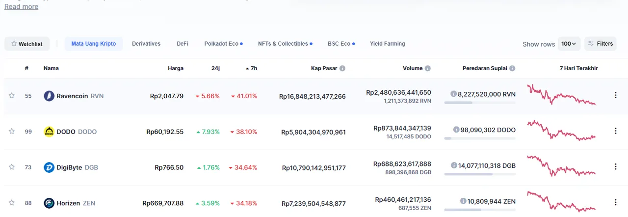This screenshot has width=628, height=217.
Task: Click the Read more link
Action: click(x=21, y=6)
